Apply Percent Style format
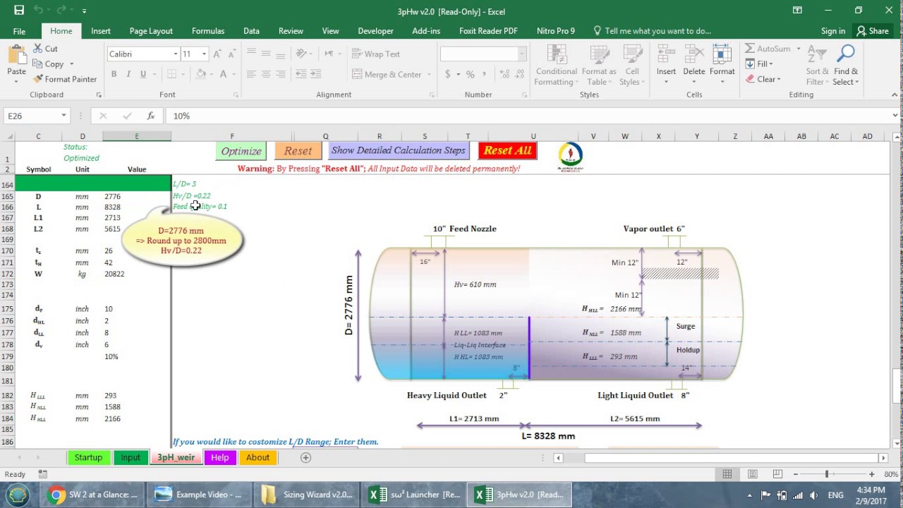 pos(471,74)
